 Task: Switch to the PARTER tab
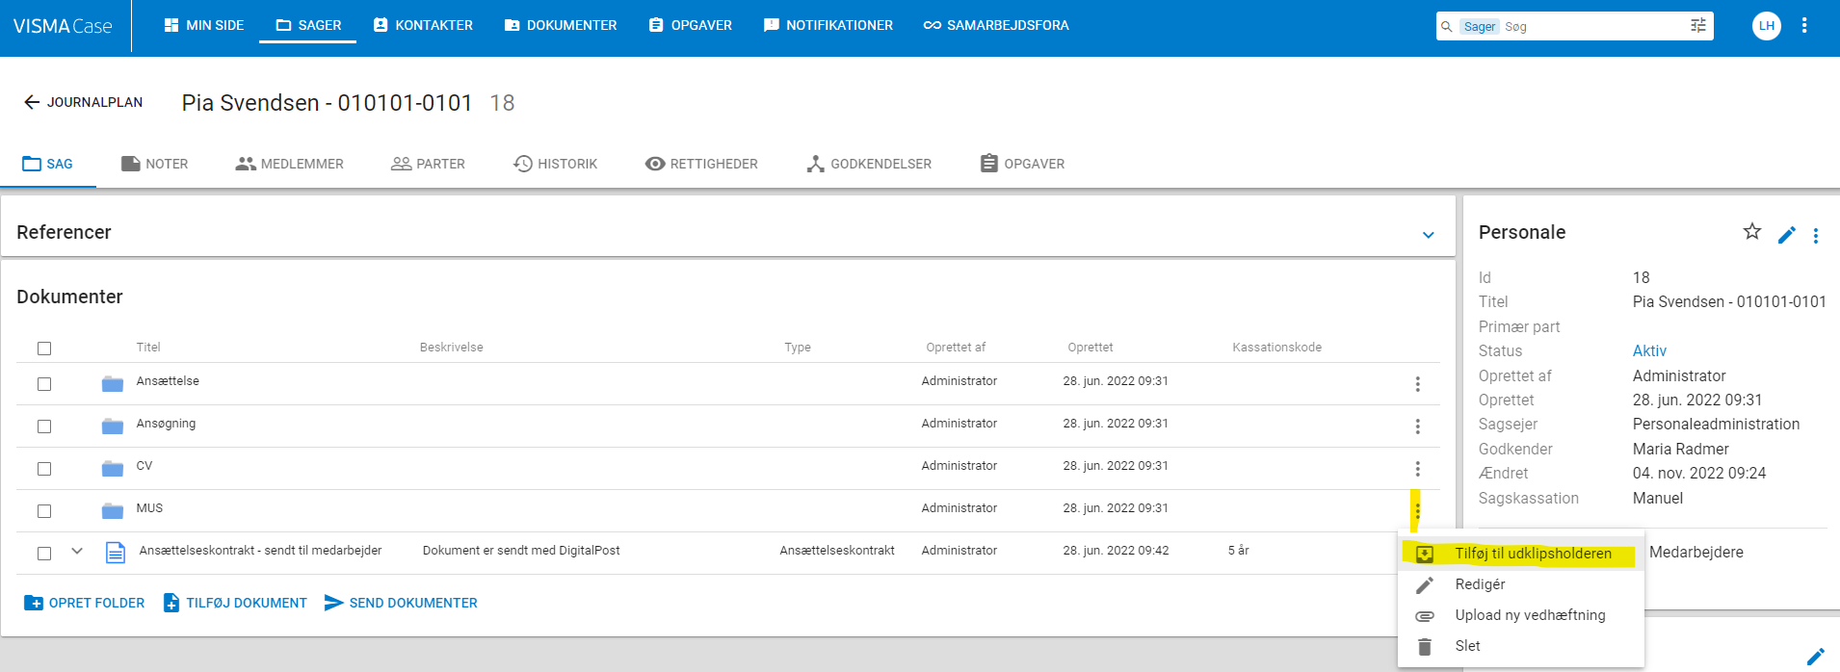[x=429, y=164]
